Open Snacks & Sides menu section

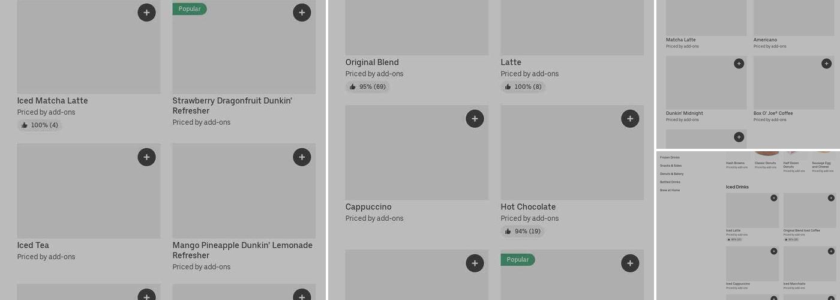tap(671, 166)
